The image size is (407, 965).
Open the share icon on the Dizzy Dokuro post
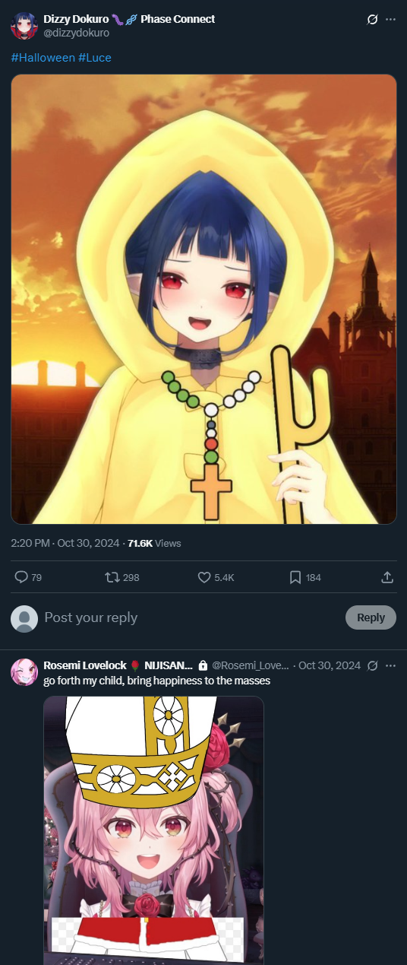386,577
